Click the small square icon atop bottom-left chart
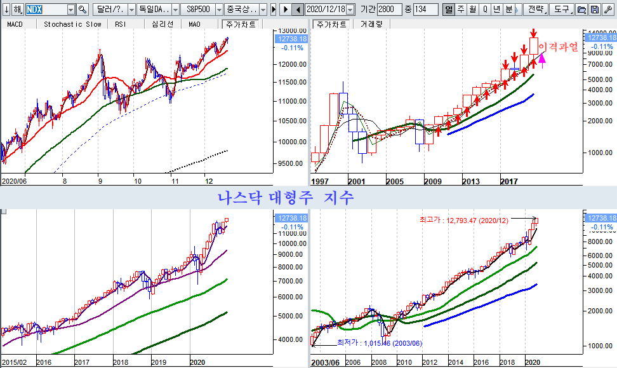617x368 pixels. point(4,212)
